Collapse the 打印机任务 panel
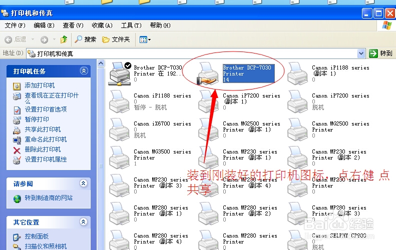 point(84,71)
